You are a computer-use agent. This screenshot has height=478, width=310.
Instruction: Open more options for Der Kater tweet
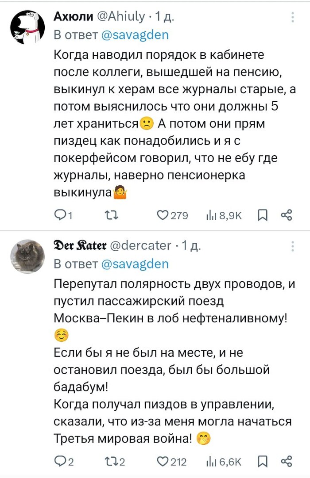click(293, 246)
